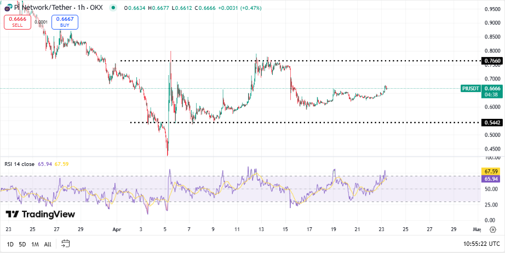Click the 0.6000 price axis label
The image size is (505, 253).
point(492,107)
